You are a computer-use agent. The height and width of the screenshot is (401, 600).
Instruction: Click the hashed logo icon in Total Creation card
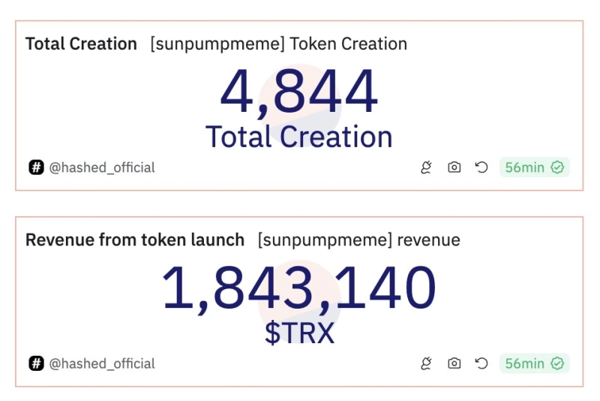[36, 167]
